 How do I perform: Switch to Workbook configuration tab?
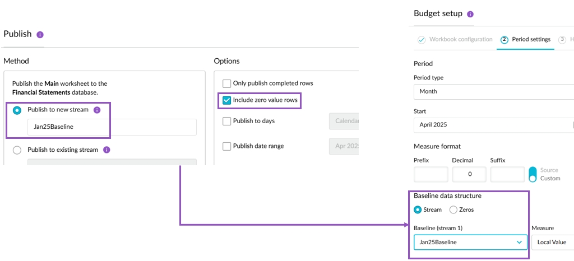click(x=460, y=40)
